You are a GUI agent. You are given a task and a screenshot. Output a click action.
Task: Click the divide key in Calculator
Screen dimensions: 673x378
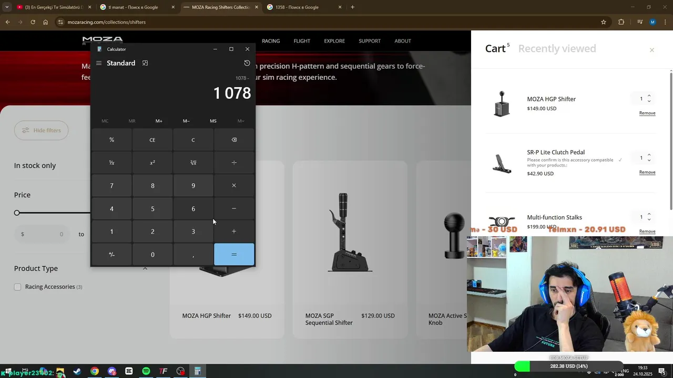[x=234, y=163]
